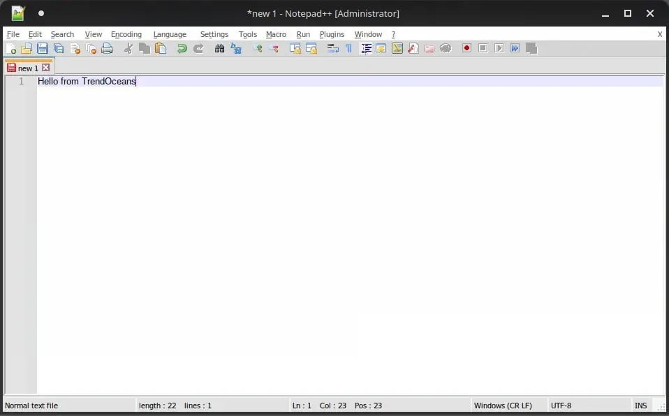669x416 pixels.
Task: Toggle synchronize horizontal scrolling icon
Action: tap(311, 48)
